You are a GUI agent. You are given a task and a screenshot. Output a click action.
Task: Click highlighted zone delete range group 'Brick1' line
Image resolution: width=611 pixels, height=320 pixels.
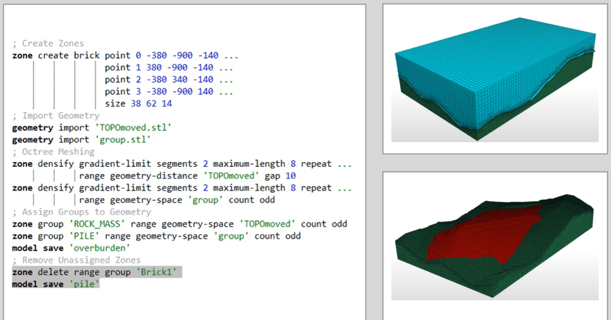pyautogui.click(x=97, y=272)
